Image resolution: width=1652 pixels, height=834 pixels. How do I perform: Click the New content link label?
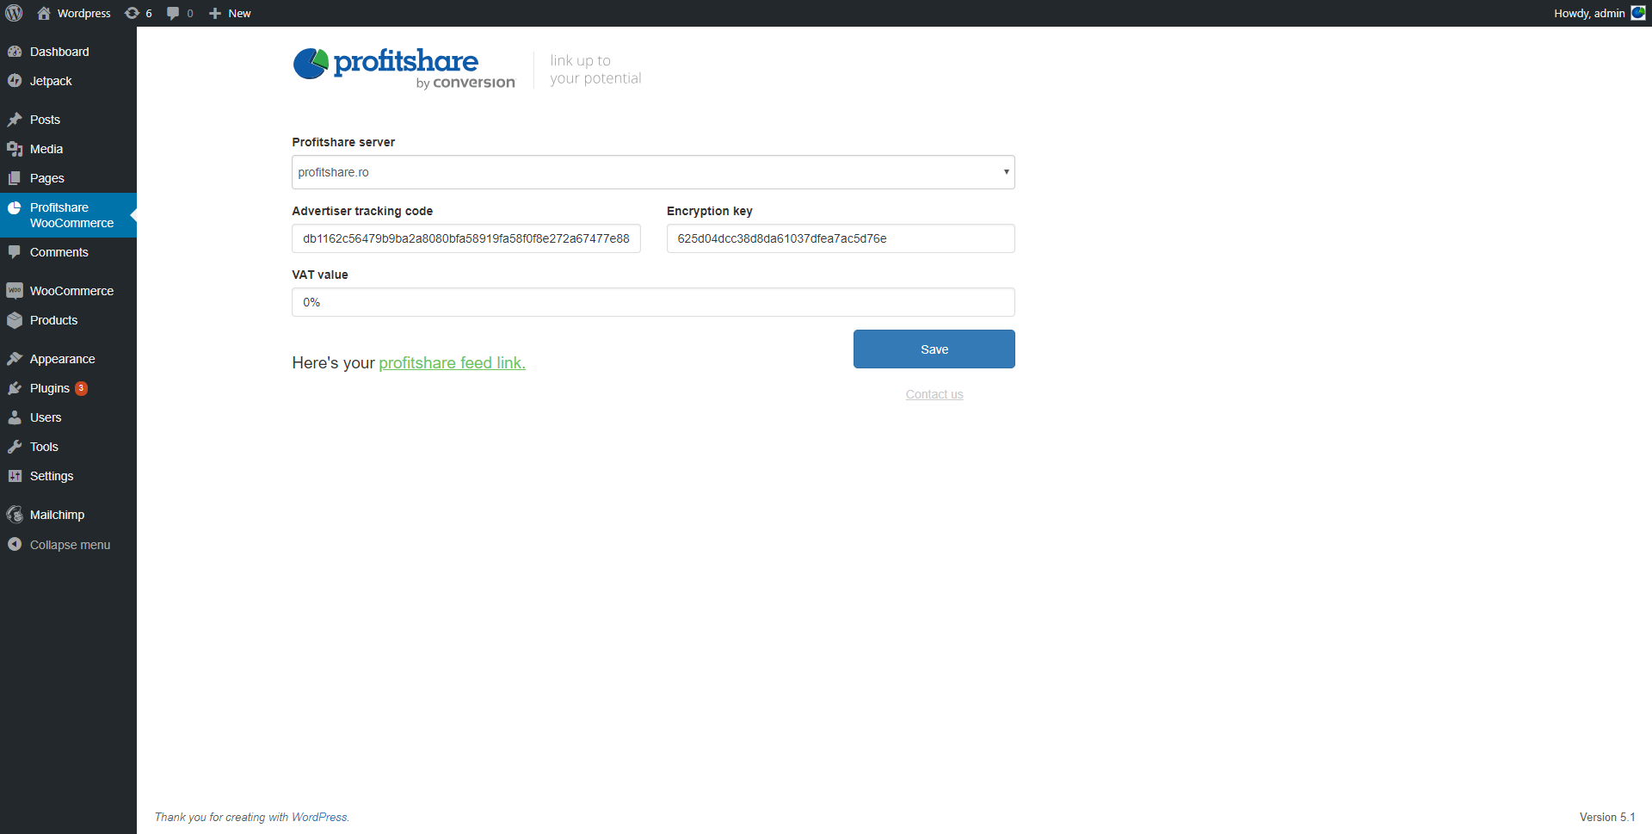click(x=239, y=13)
